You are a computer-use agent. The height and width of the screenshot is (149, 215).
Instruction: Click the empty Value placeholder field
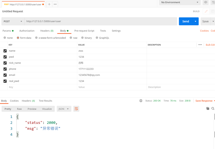[112, 87]
